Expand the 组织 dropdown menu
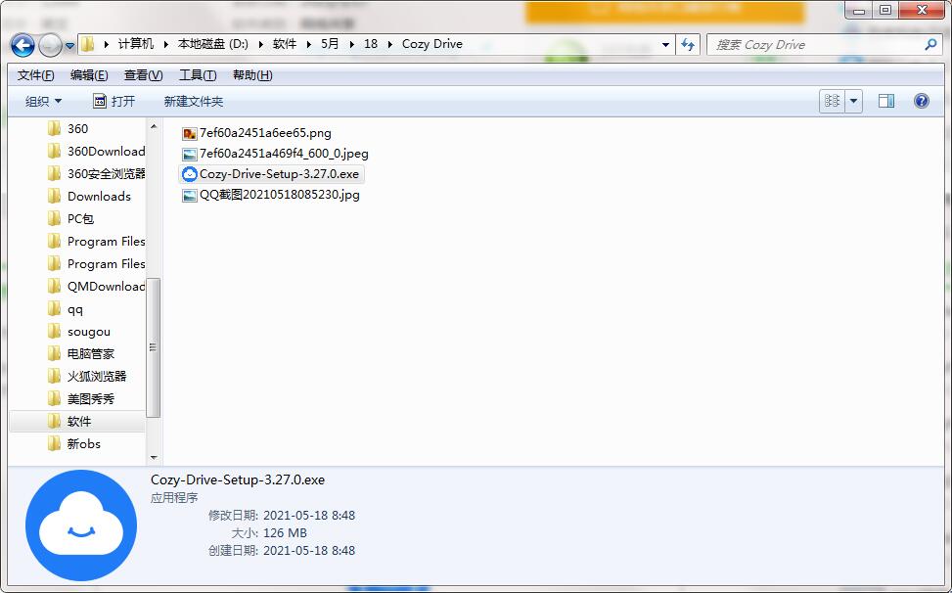The height and width of the screenshot is (593, 952). tap(43, 101)
